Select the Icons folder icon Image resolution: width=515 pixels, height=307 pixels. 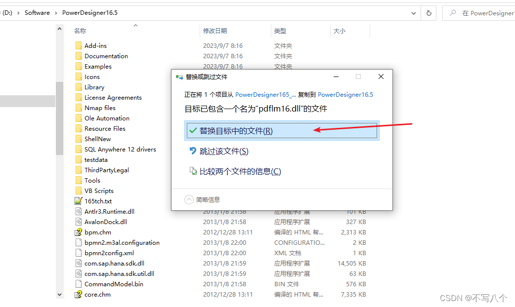point(79,77)
